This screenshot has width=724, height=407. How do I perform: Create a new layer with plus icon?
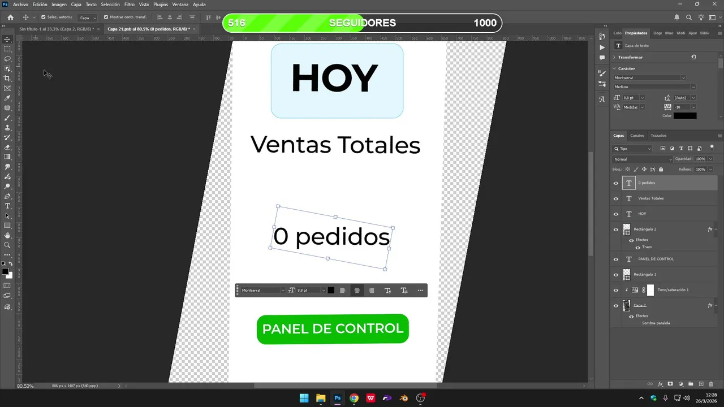tap(701, 384)
